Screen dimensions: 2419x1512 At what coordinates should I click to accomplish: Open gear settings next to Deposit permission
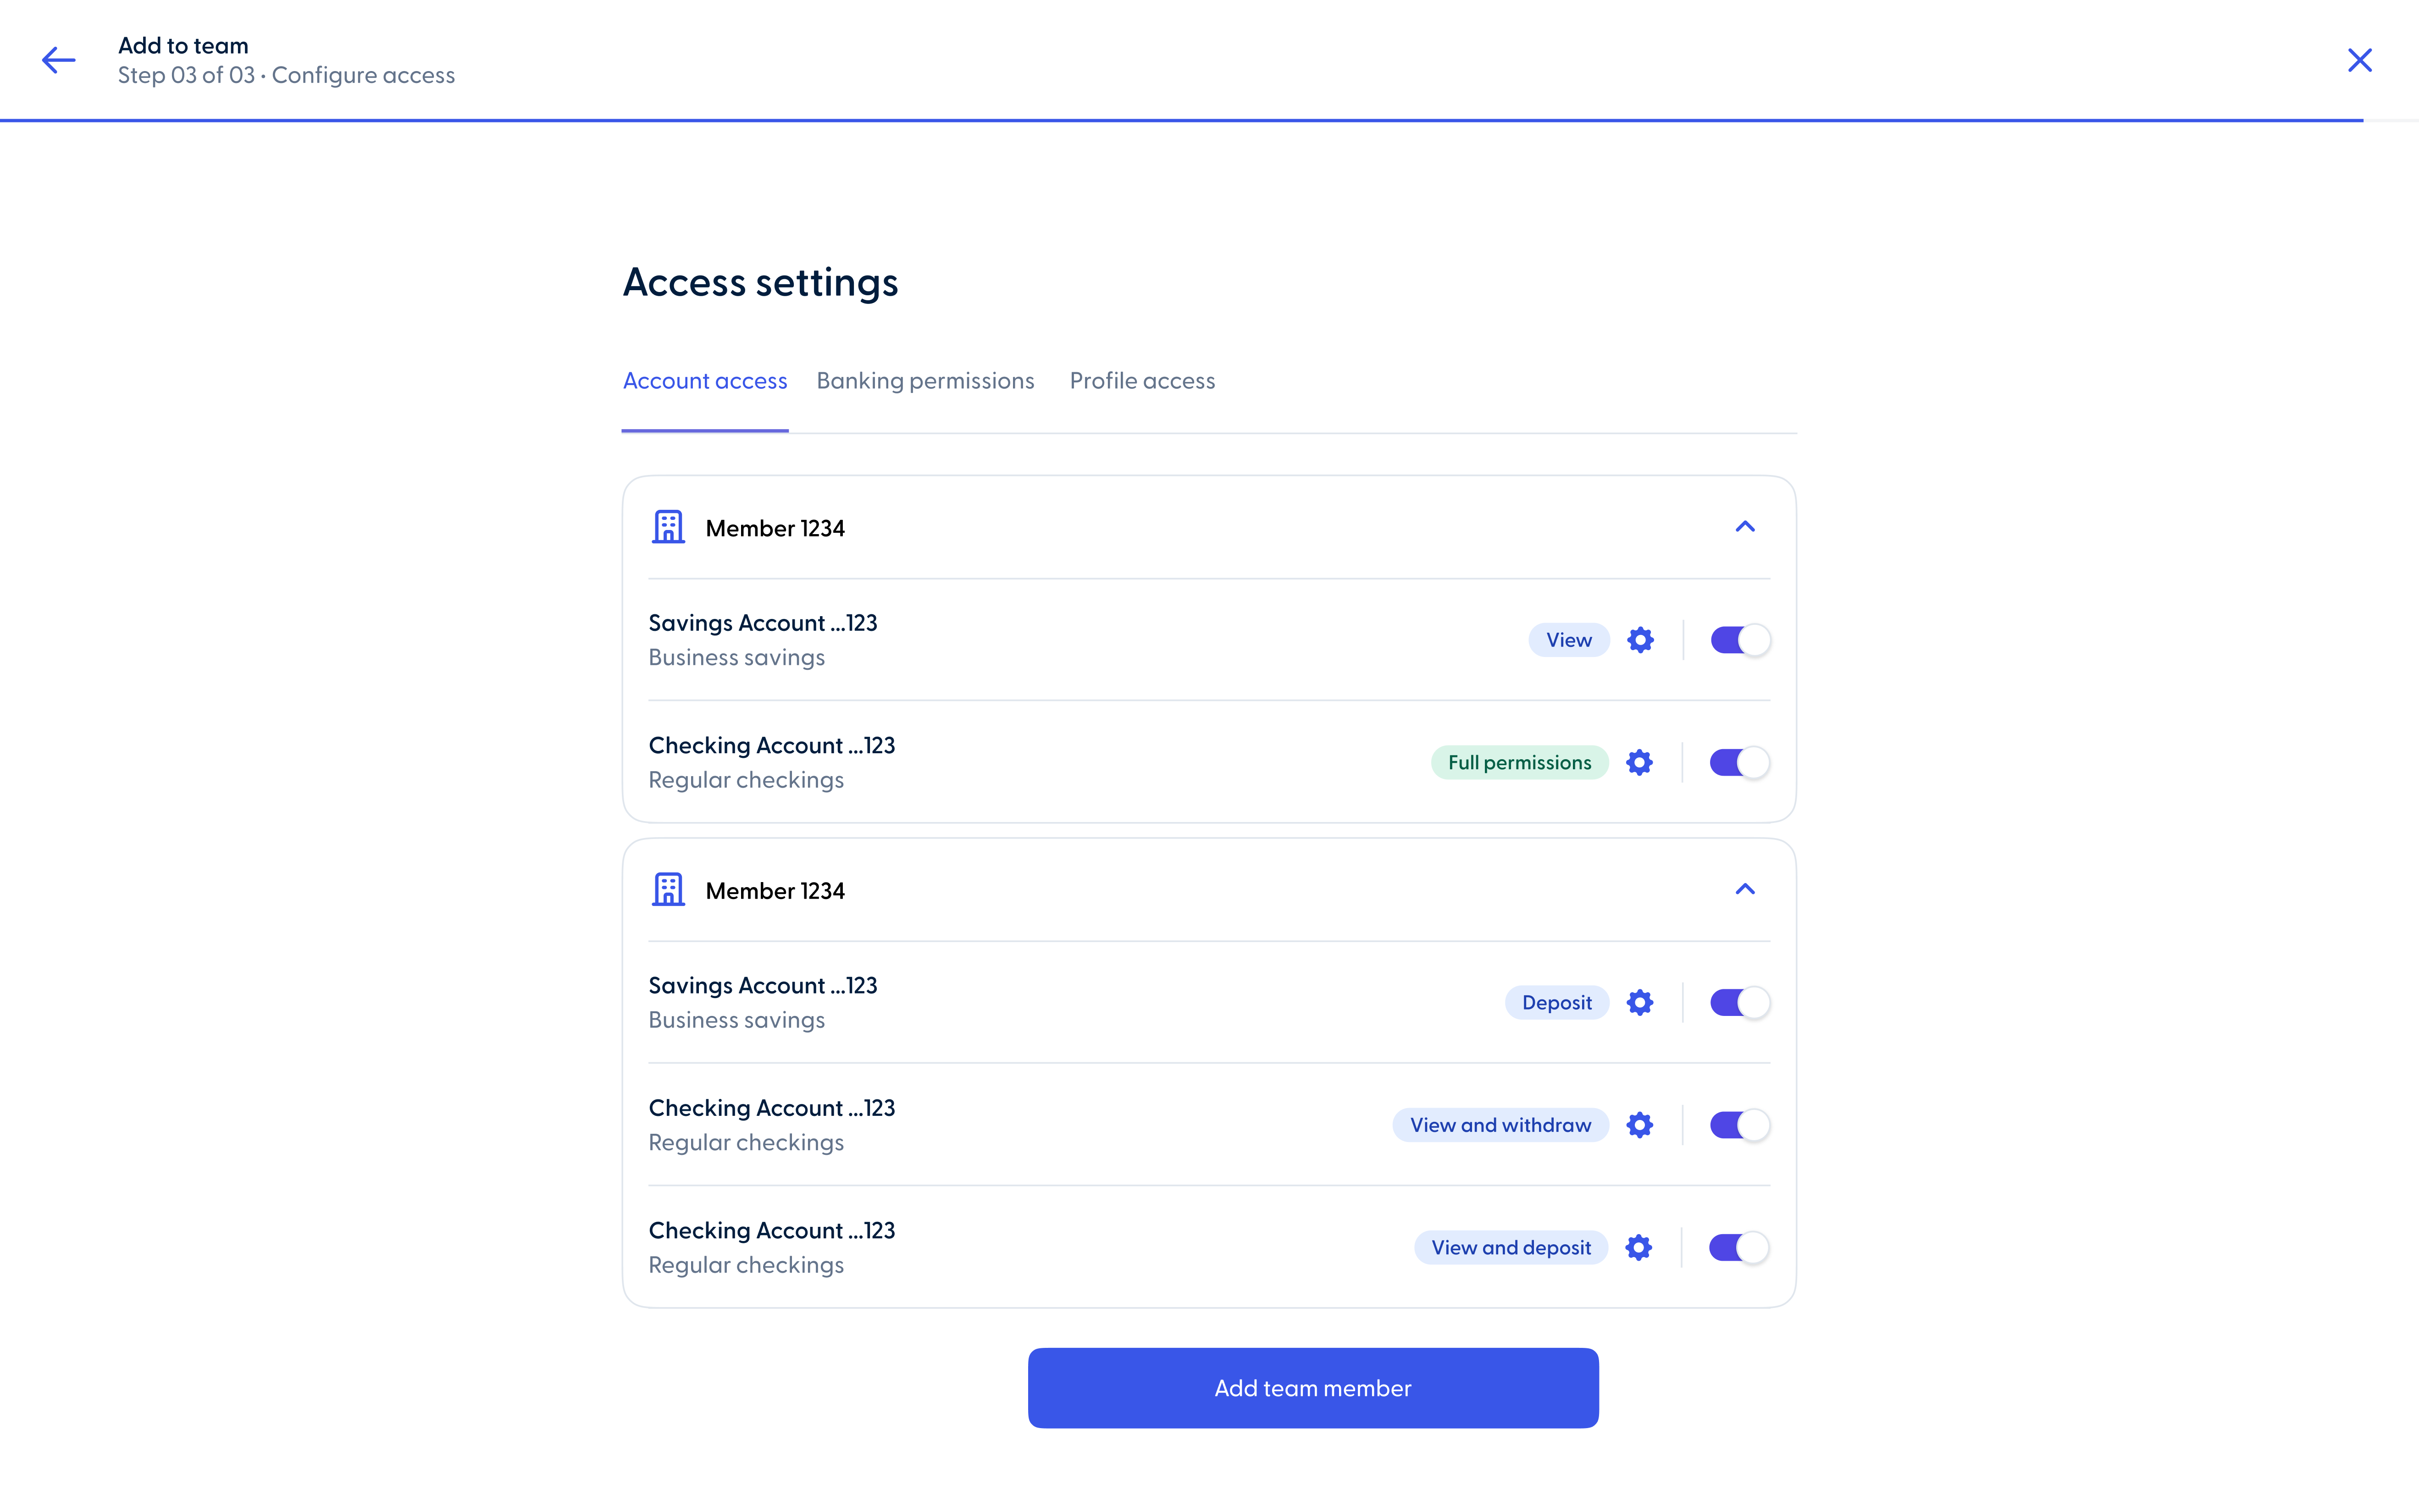point(1641,1002)
